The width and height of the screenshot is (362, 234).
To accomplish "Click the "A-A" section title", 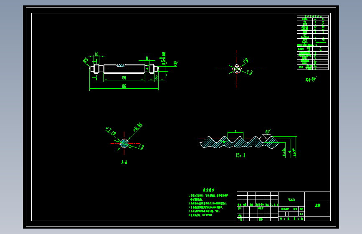I will coord(124,162).
